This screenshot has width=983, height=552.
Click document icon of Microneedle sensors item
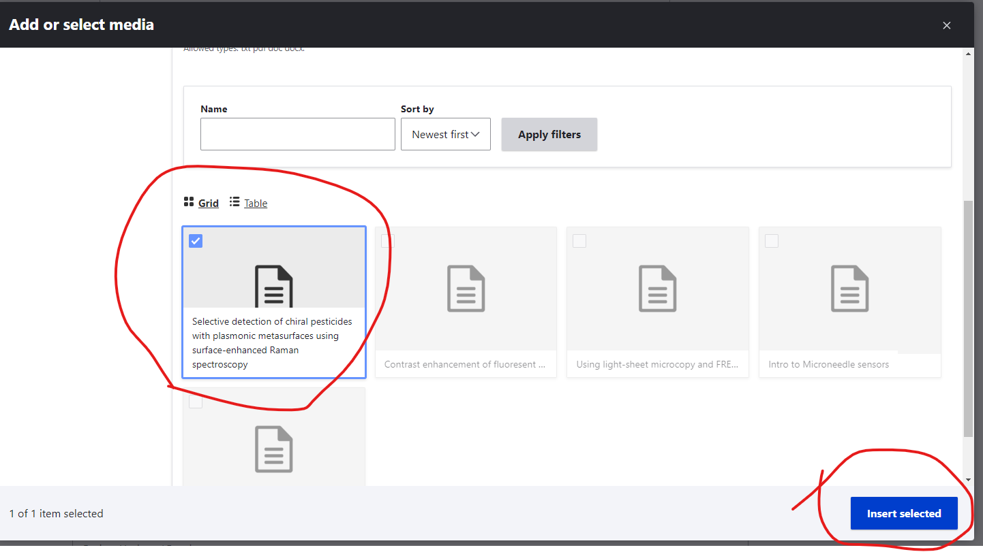coord(849,289)
